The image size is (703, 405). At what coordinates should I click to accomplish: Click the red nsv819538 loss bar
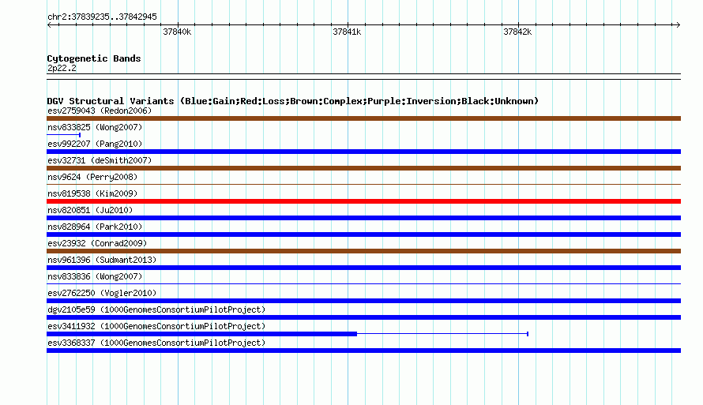pos(363,201)
